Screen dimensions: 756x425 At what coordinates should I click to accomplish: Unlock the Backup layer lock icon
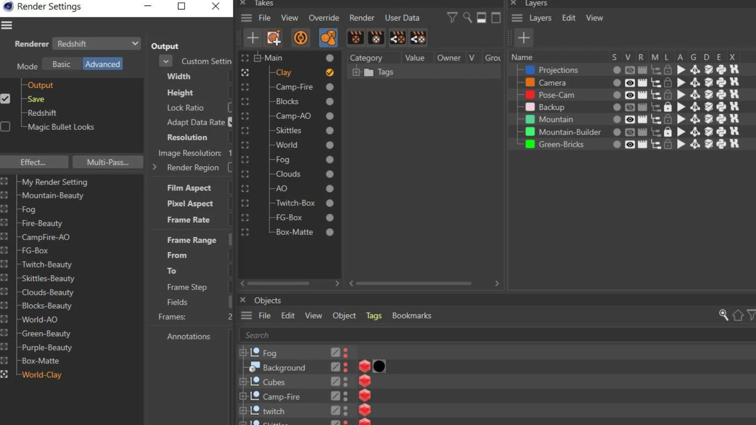pos(667,107)
